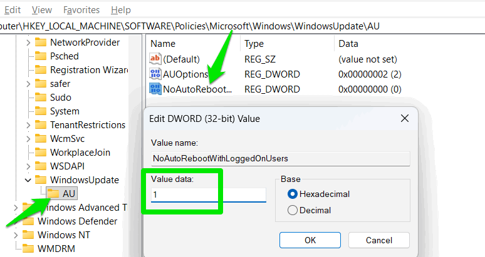The image size is (485, 257).
Task: Select the WMDRM key label
Action: pos(56,249)
